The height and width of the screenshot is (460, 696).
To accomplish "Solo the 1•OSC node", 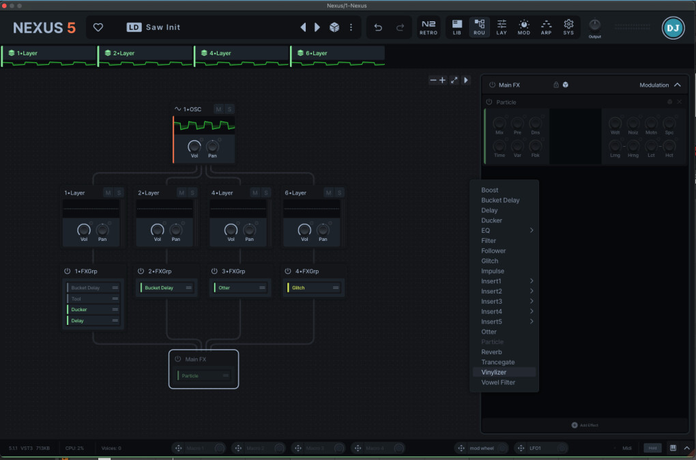I will point(229,109).
